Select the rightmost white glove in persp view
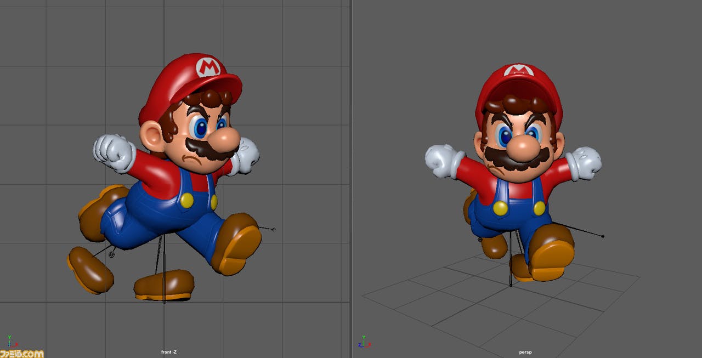This screenshot has width=702, height=358. [x=584, y=162]
